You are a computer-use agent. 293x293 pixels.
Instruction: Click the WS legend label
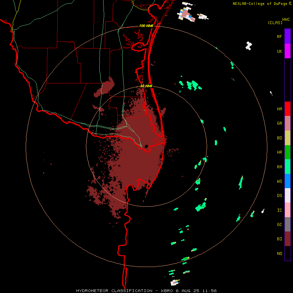point(279,181)
